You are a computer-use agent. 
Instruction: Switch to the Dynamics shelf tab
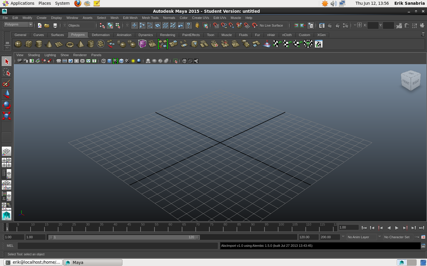pyautogui.click(x=146, y=35)
